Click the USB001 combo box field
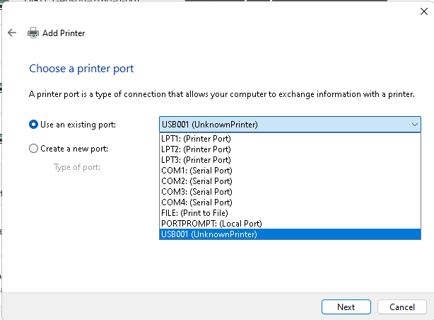The height and width of the screenshot is (320, 434). tap(283, 125)
